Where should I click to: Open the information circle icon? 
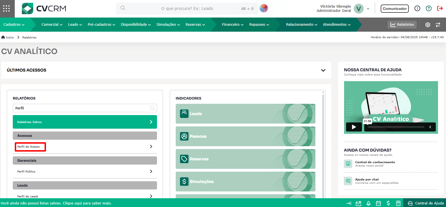pyautogui.click(x=417, y=8)
